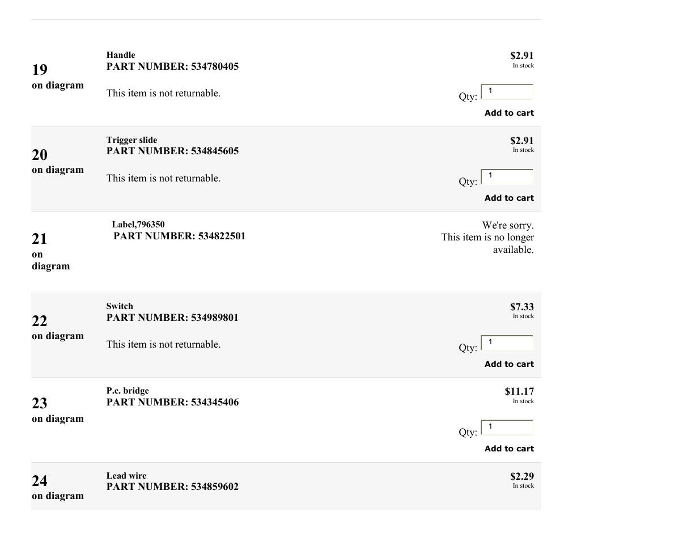Viewport: 700px width, 541px height.
Task: Open the Label,796350 part name
Action: pyautogui.click(x=138, y=225)
